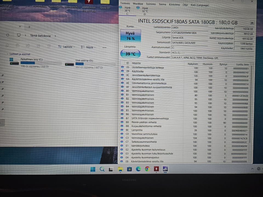Click the Hyvä 76 % health status button
The image size is (263, 197).
[x=130, y=36]
